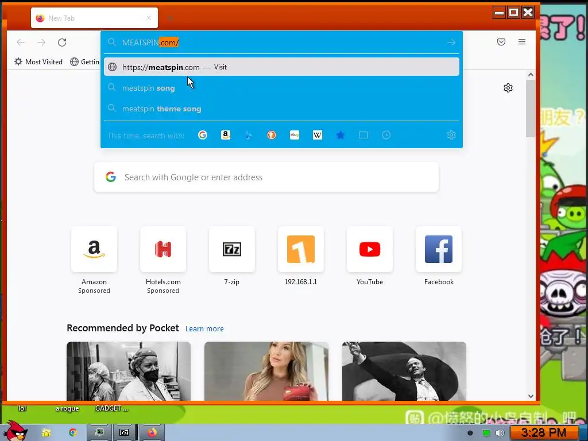Reload the current page
Viewport: 588px width, 441px height.
coord(62,42)
